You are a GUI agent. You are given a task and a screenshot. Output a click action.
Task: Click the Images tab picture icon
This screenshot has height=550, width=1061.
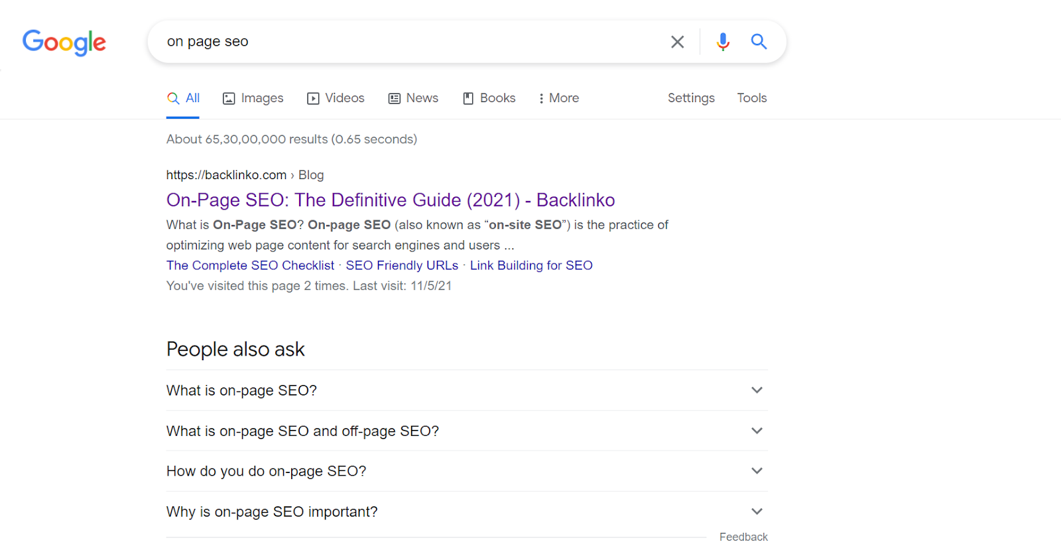pos(229,98)
